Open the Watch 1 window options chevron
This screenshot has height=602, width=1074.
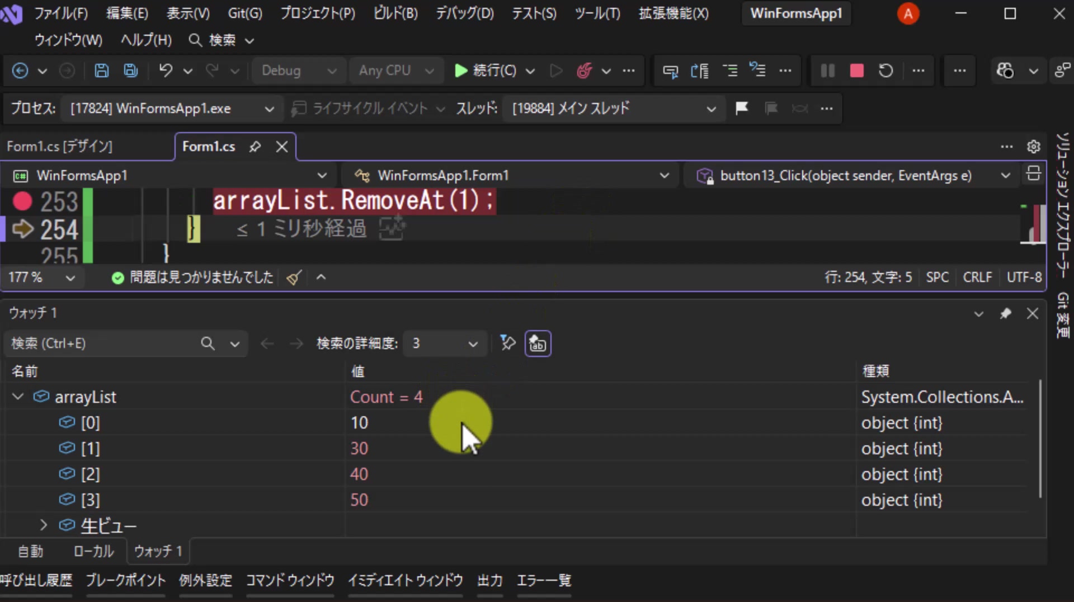(978, 314)
